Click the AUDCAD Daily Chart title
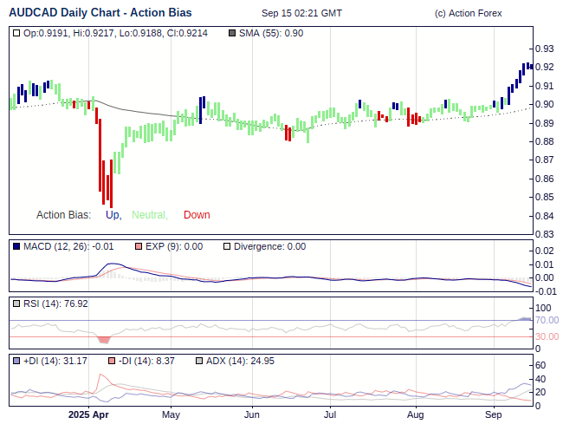The height and width of the screenshot is (424, 563). 100,13
